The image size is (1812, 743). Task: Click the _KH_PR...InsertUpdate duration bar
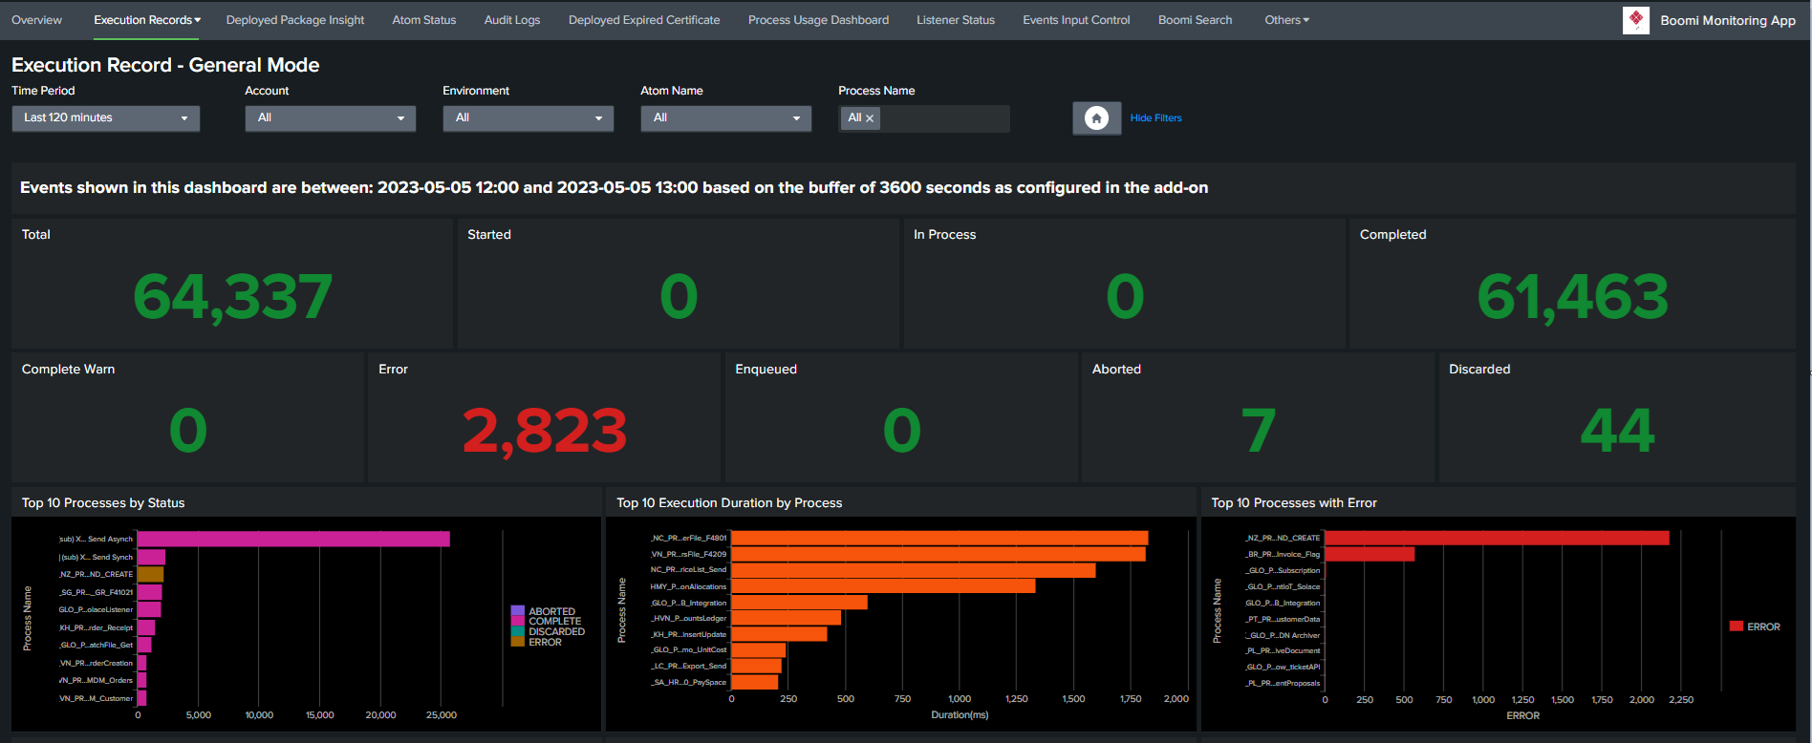[779, 634]
